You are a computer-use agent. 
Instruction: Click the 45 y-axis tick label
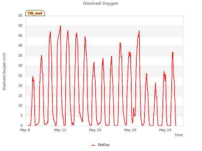20,36
